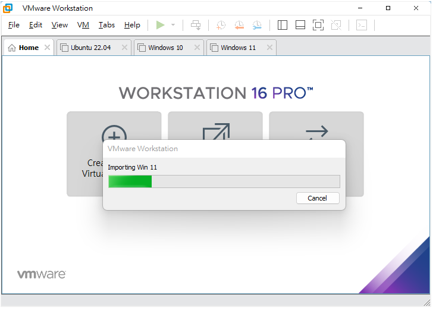Open the console view terminal icon

[x=362, y=25]
